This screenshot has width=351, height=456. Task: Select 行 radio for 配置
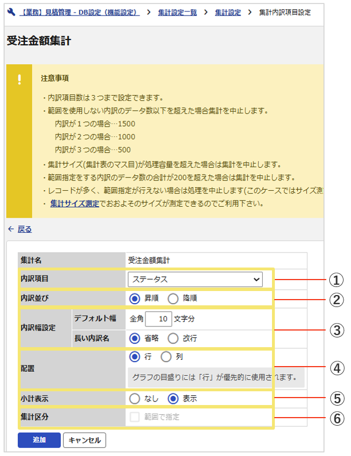coord(135,357)
